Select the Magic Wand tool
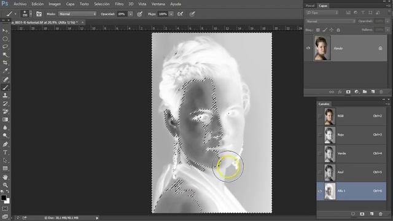The image size is (393, 221). click(5, 55)
